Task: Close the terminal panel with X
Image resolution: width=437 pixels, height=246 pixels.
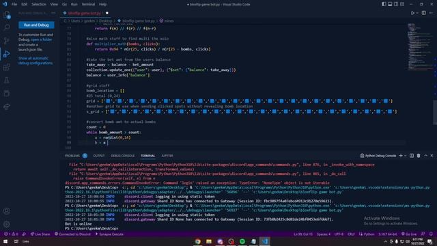Action: pyautogui.click(x=432, y=156)
